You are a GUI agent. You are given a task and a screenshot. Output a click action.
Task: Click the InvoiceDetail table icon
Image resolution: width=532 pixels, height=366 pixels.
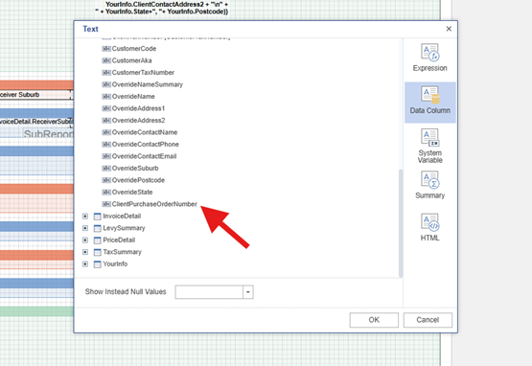tap(98, 217)
